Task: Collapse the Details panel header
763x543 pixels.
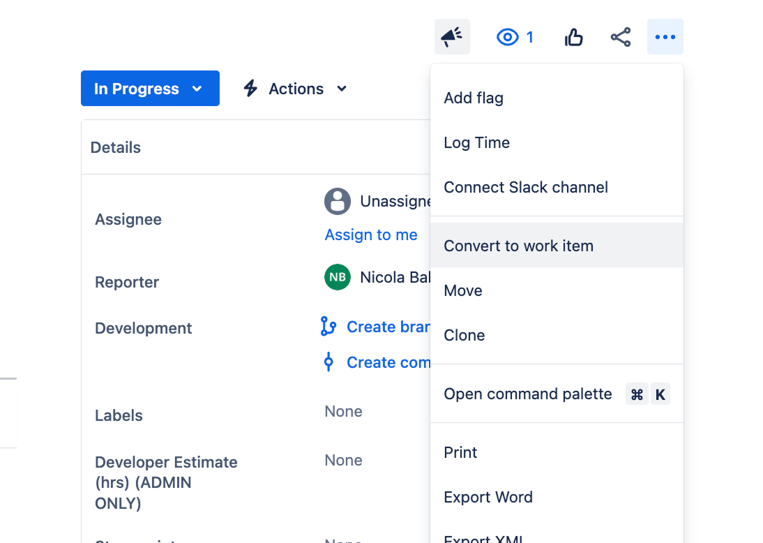Action: [115, 147]
